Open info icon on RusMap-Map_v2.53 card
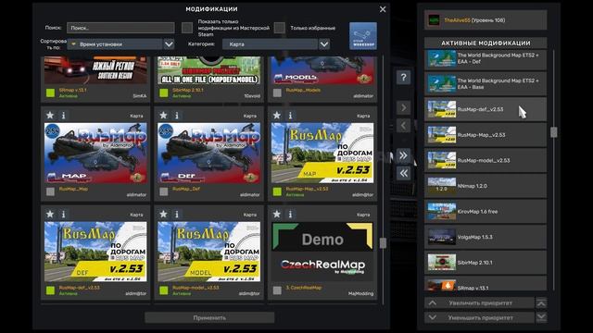The width and height of the screenshot is (593, 333). pos(290,115)
